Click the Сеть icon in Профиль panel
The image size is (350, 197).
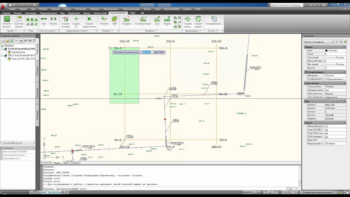[x=157, y=21]
